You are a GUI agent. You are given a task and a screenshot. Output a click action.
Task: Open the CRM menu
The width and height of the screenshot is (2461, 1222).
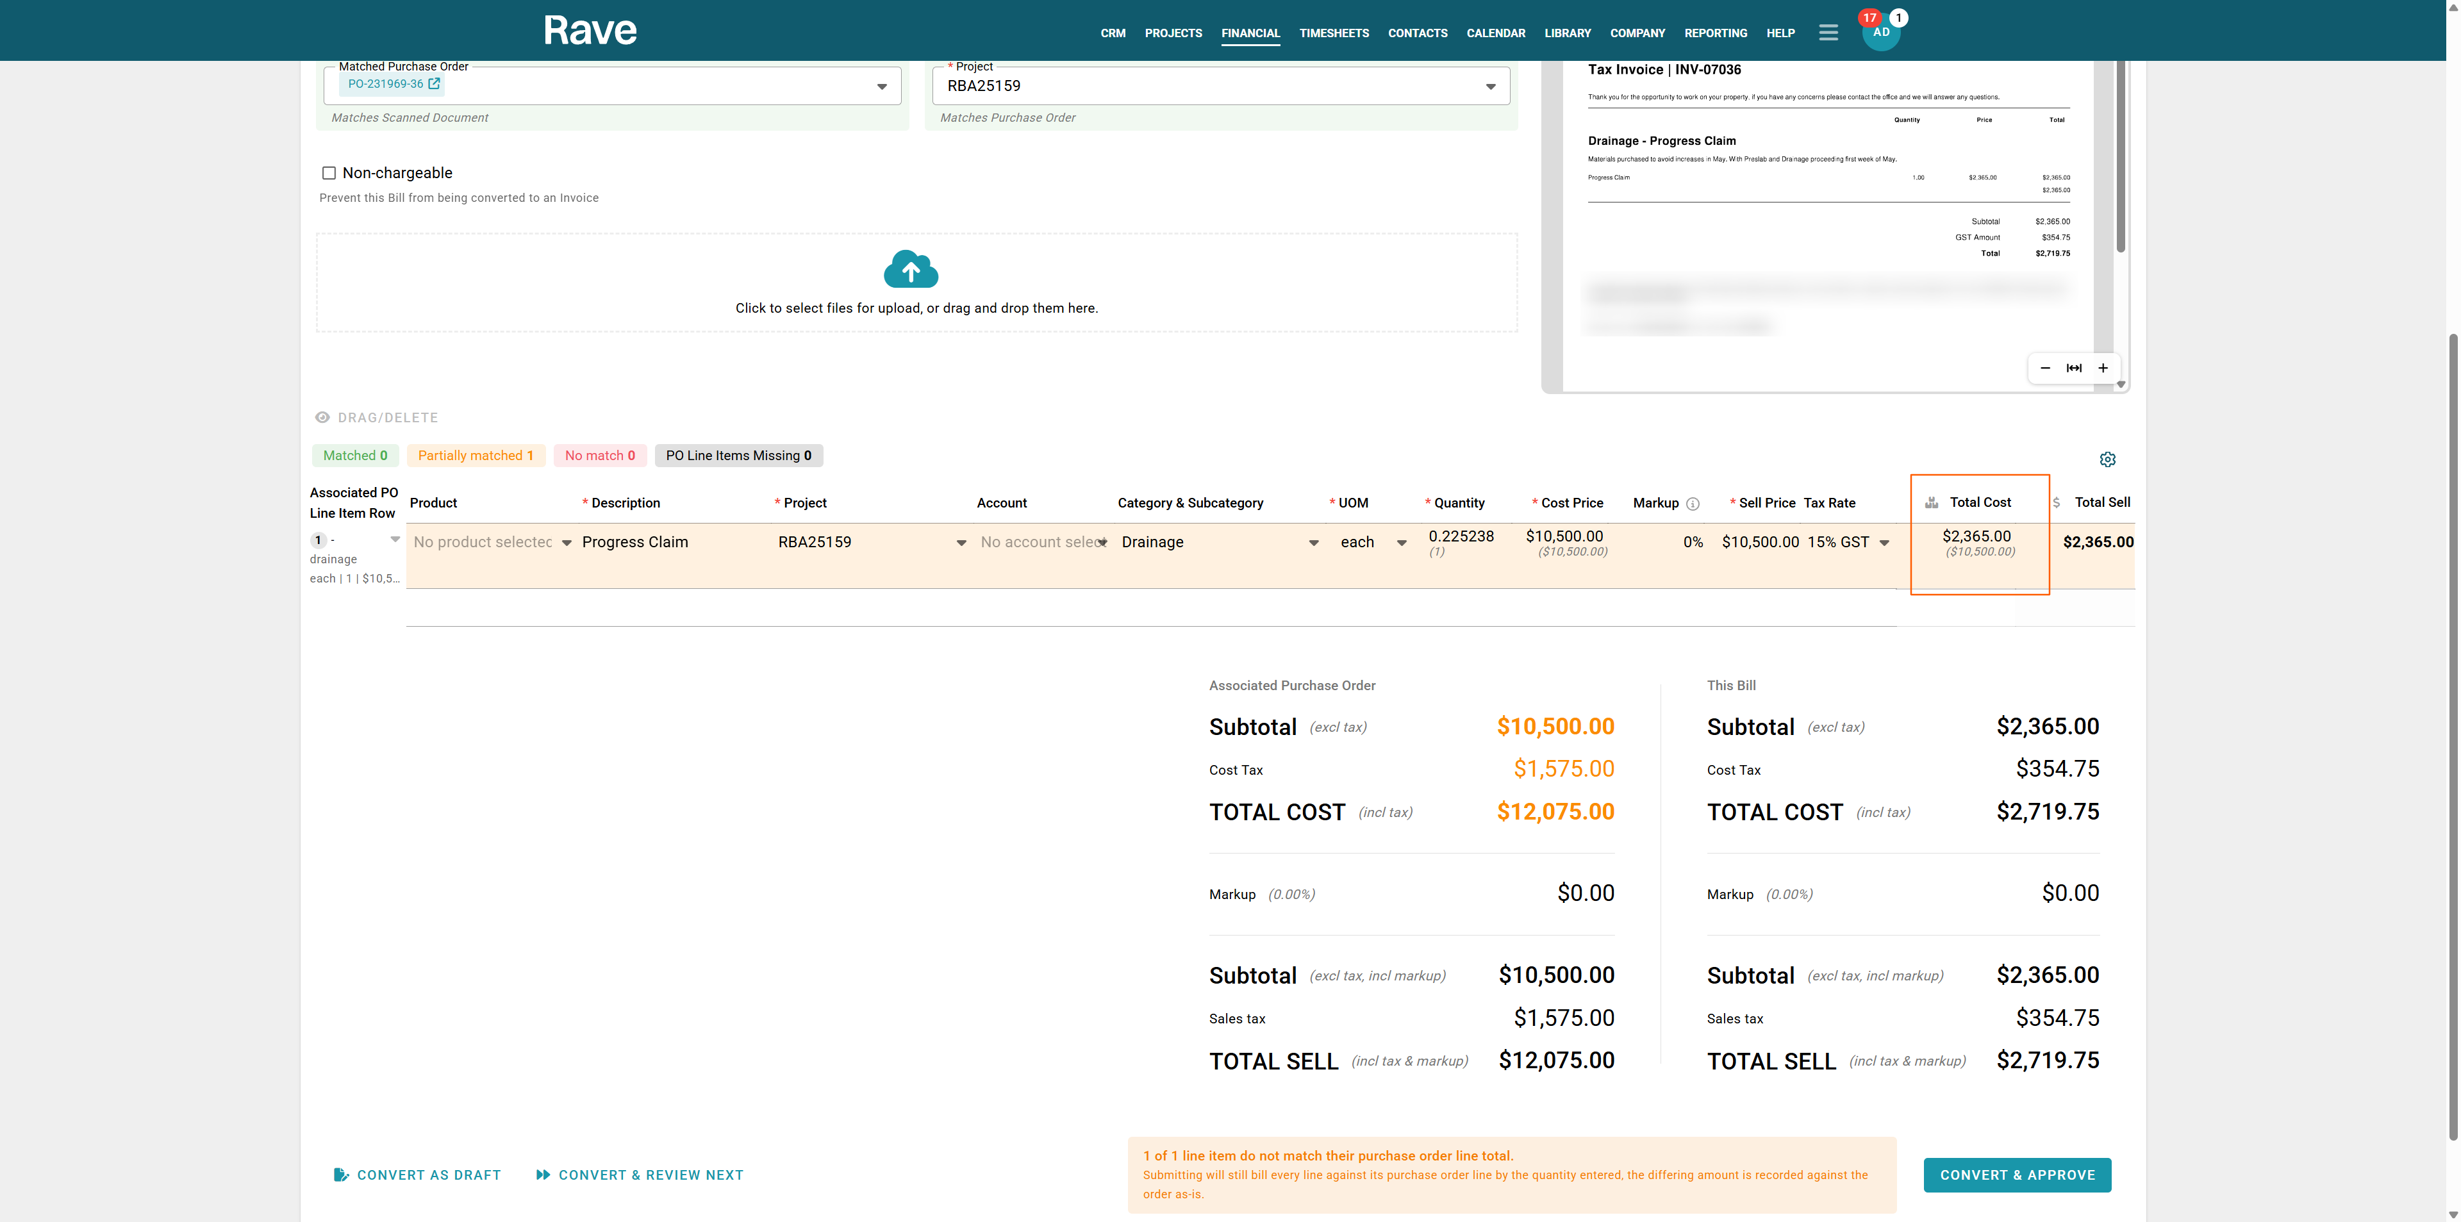click(x=1113, y=33)
